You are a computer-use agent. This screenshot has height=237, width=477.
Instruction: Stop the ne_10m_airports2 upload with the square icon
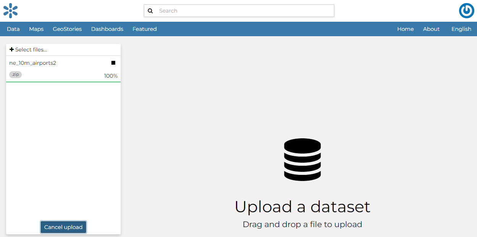(113, 62)
